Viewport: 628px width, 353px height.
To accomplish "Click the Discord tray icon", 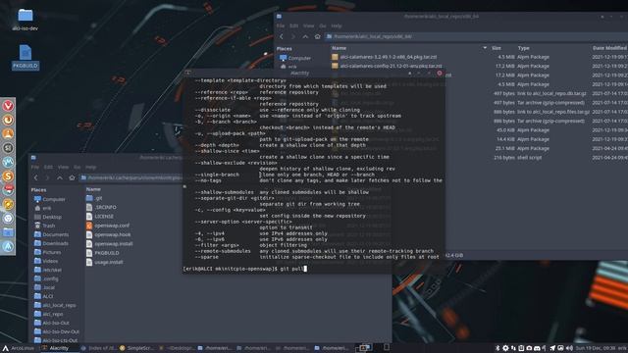I will point(537,348).
